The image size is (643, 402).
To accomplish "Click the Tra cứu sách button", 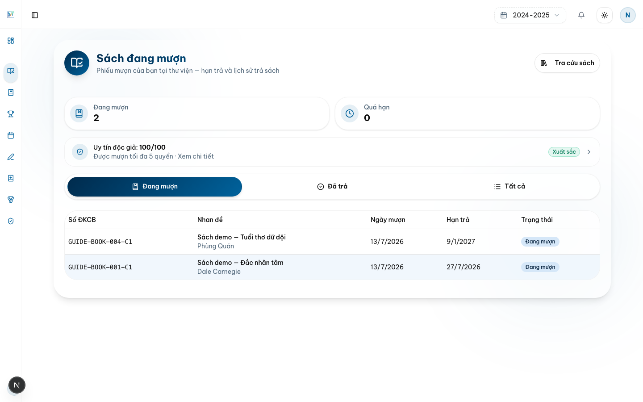I will pos(567,63).
